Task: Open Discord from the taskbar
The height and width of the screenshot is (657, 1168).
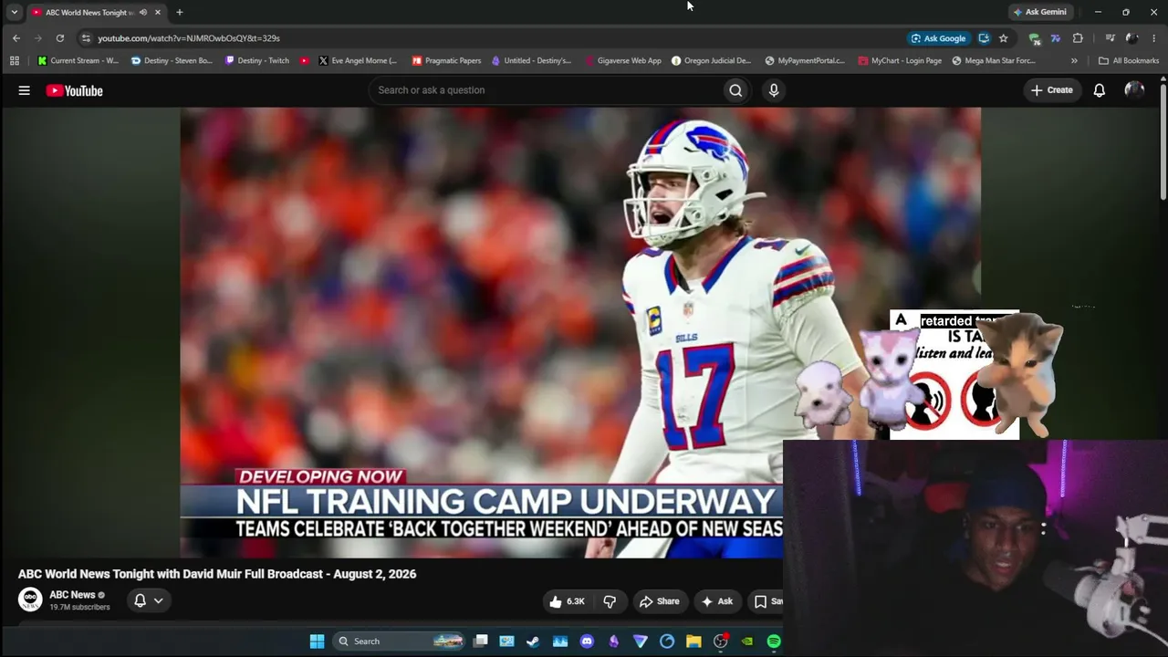Action: click(587, 641)
